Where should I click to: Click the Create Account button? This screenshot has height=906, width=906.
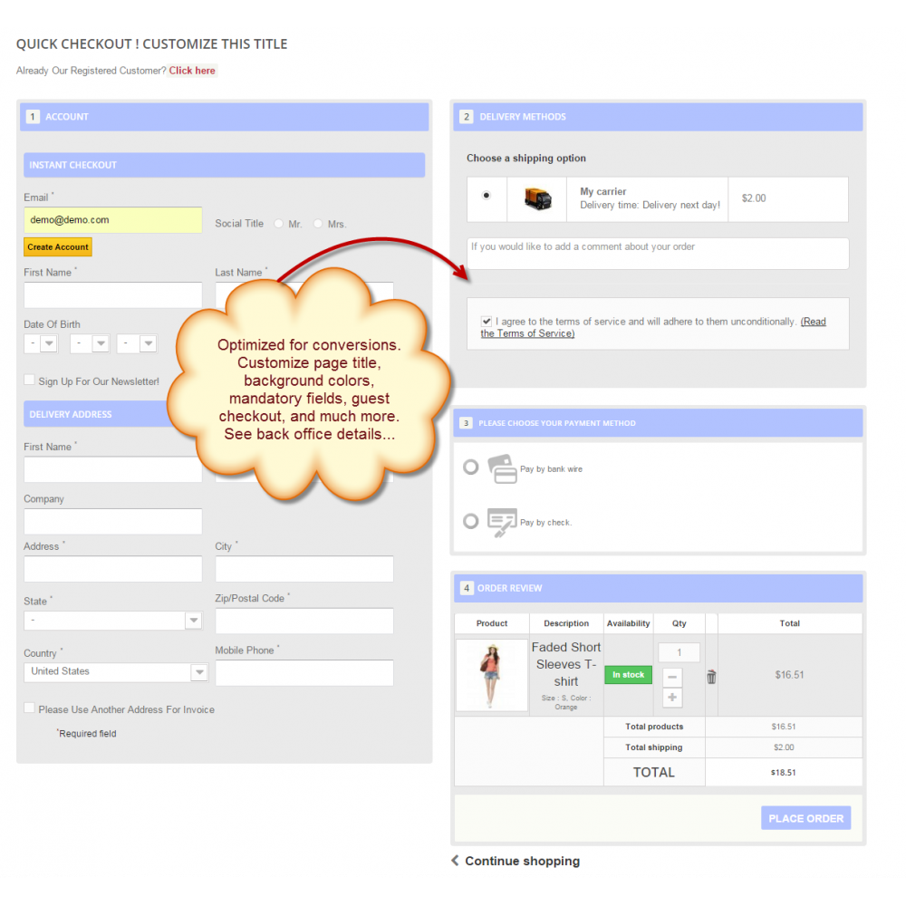[x=57, y=246]
